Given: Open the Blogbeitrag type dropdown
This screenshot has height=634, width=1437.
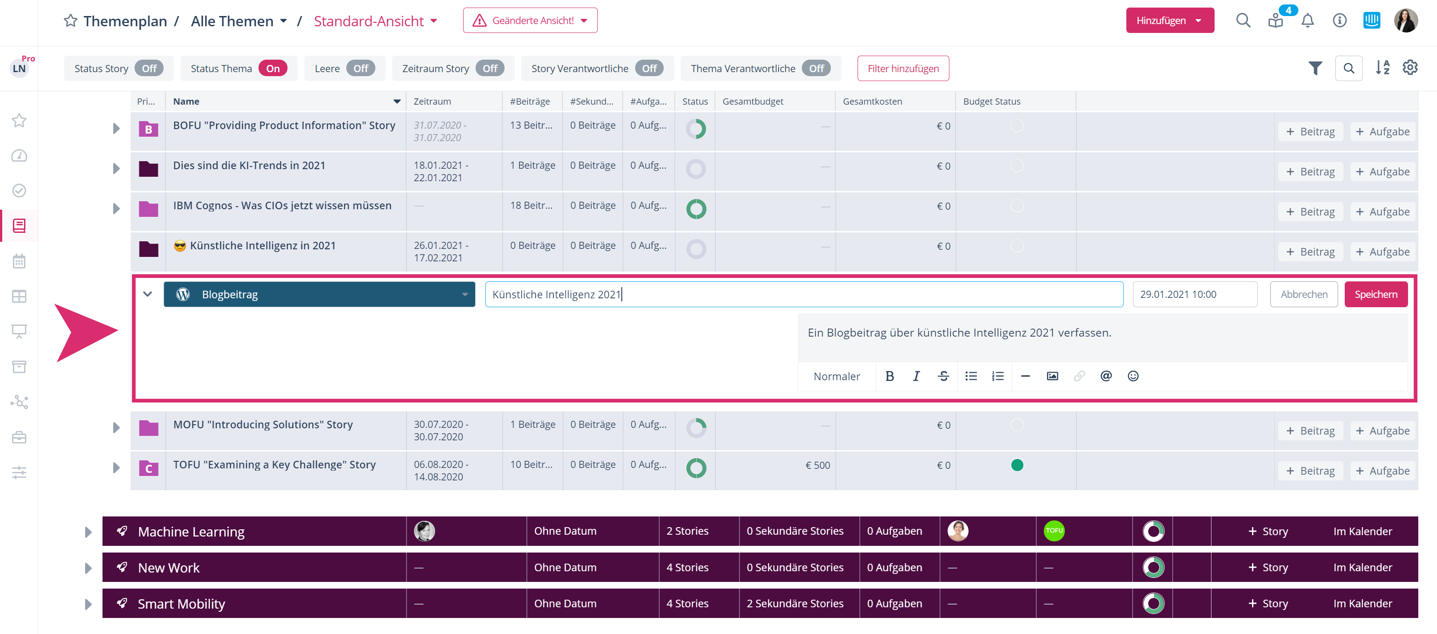Looking at the screenshot, I should click(319, 294).
